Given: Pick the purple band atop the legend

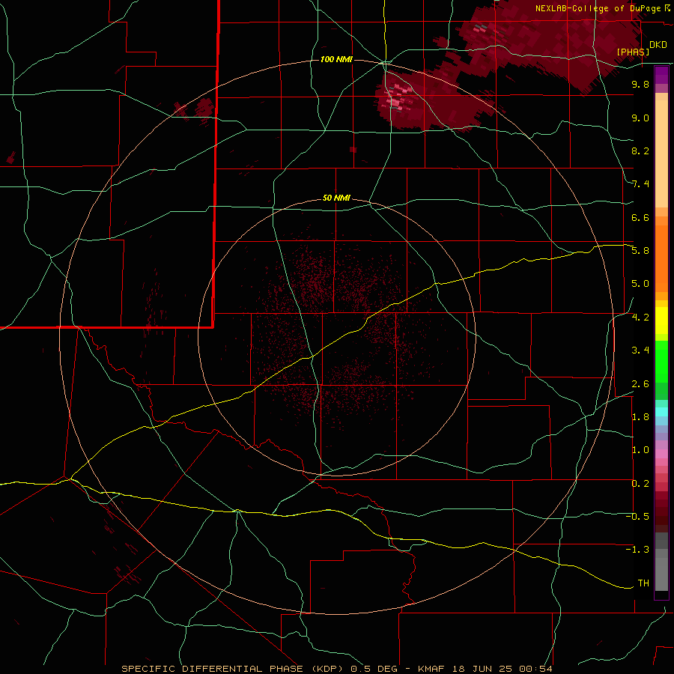Looking at the screenshot, I should click(661, 75).
